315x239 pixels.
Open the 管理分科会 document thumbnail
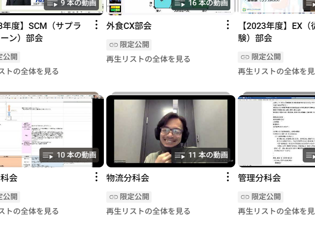tap(276, 130)
